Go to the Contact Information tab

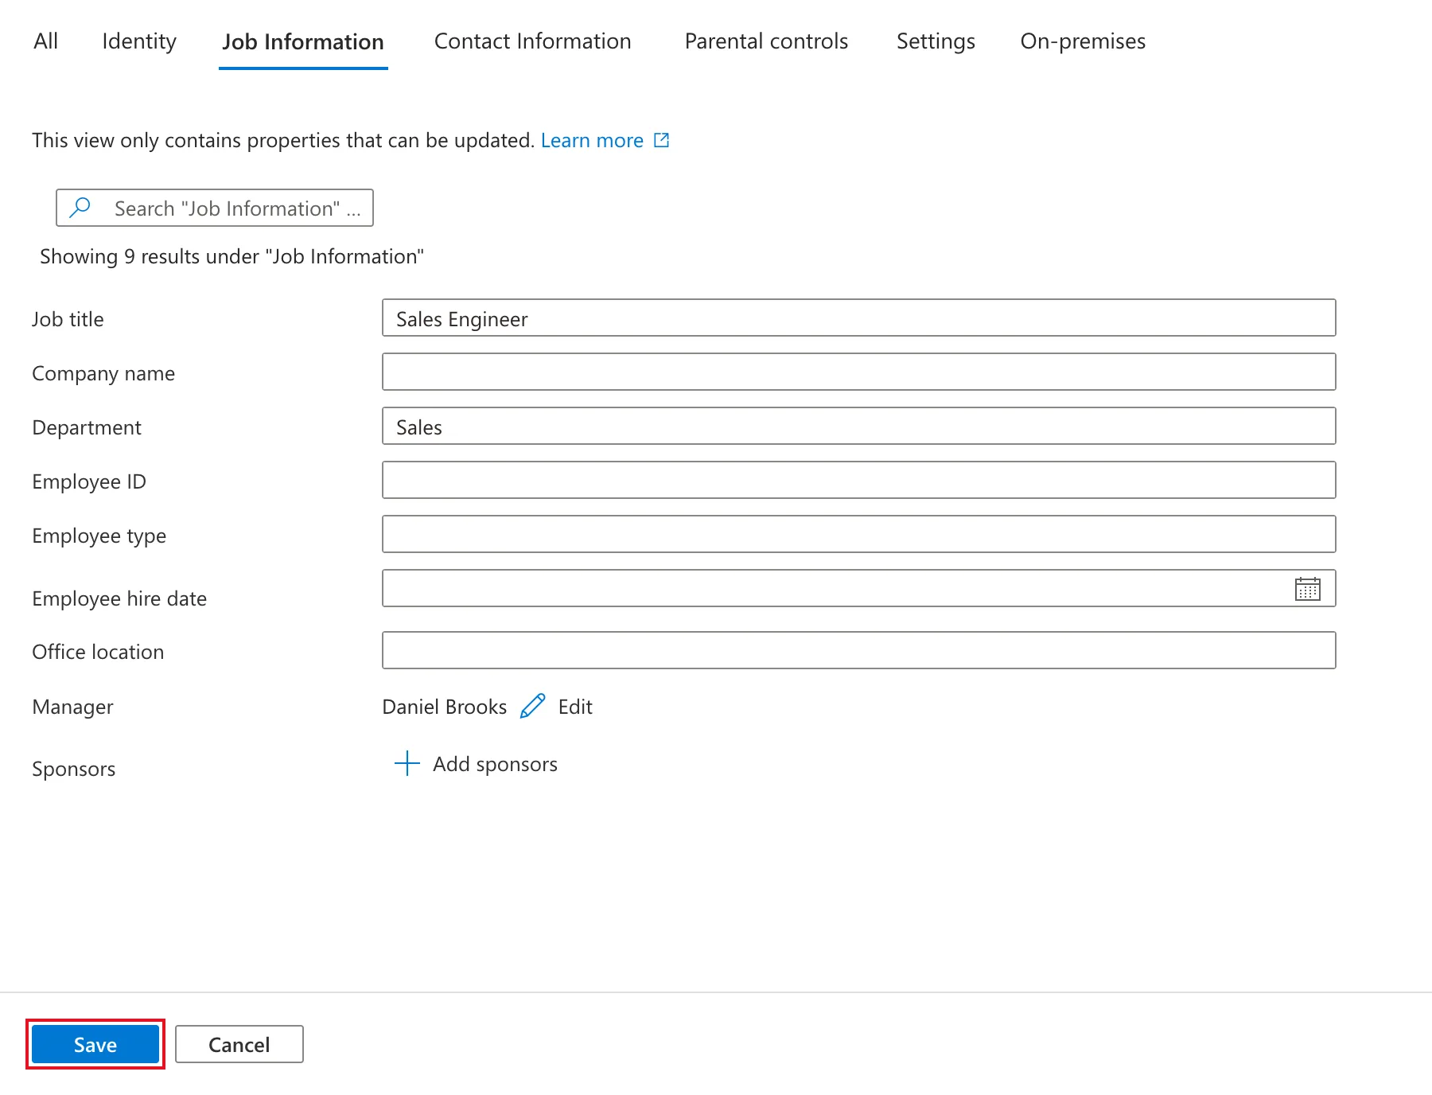[533, 41]
